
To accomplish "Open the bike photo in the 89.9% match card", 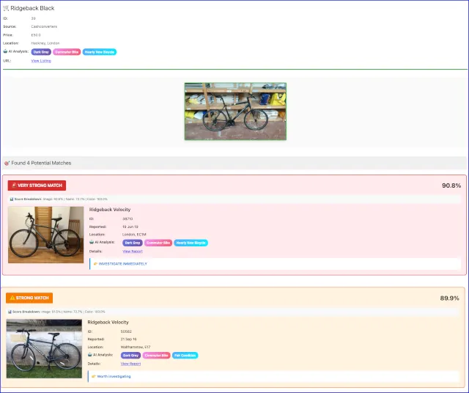I will click(44, 349).
